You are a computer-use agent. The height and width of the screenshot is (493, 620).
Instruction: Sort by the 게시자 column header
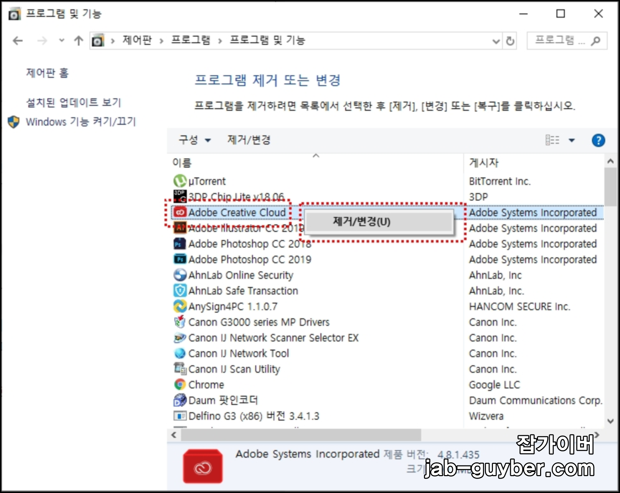coord(484,163)
